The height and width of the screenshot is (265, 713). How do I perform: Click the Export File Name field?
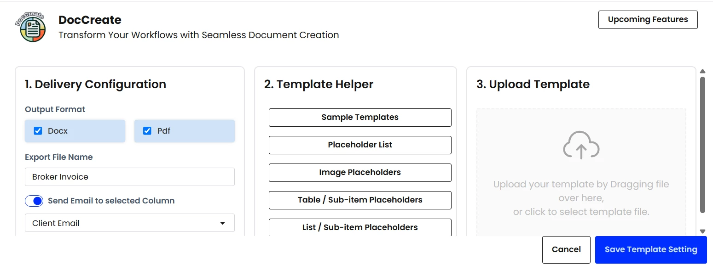130,177
